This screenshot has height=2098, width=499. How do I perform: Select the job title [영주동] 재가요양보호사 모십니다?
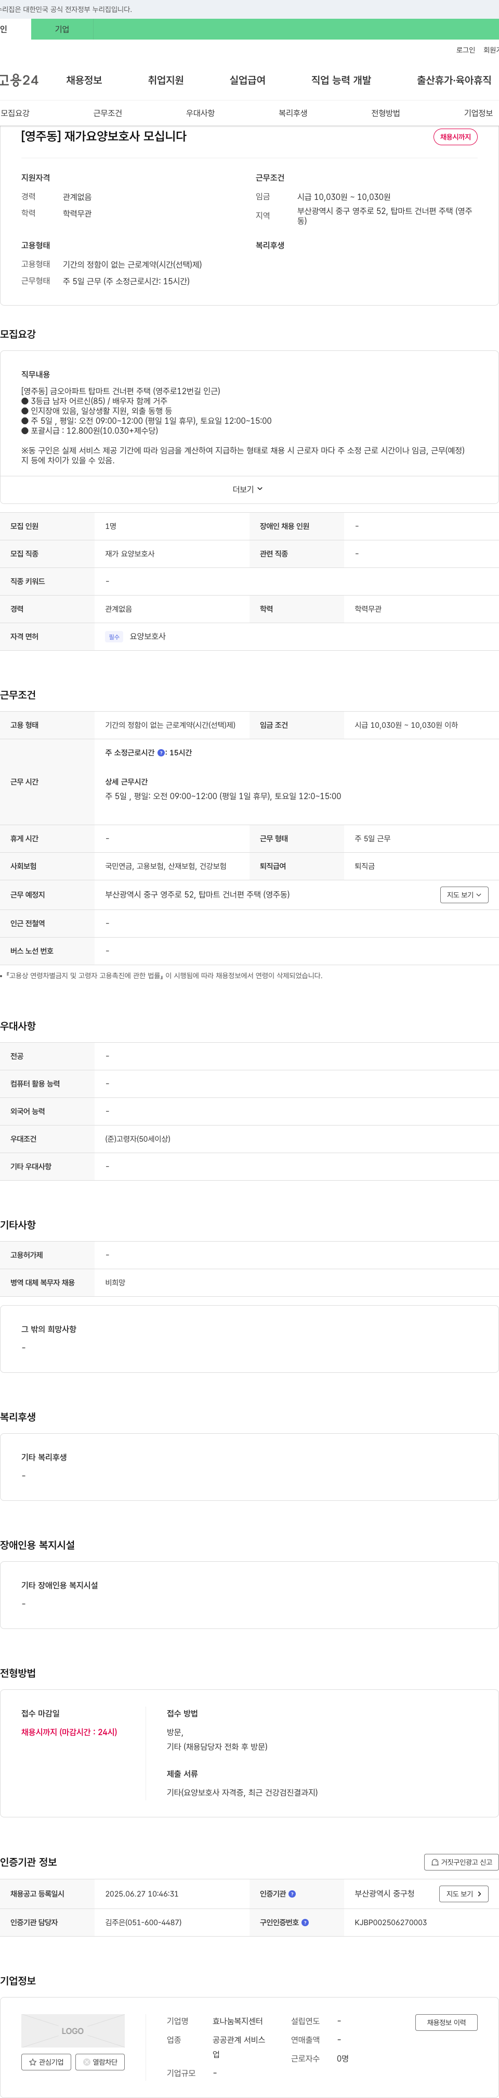pos(104,136)
